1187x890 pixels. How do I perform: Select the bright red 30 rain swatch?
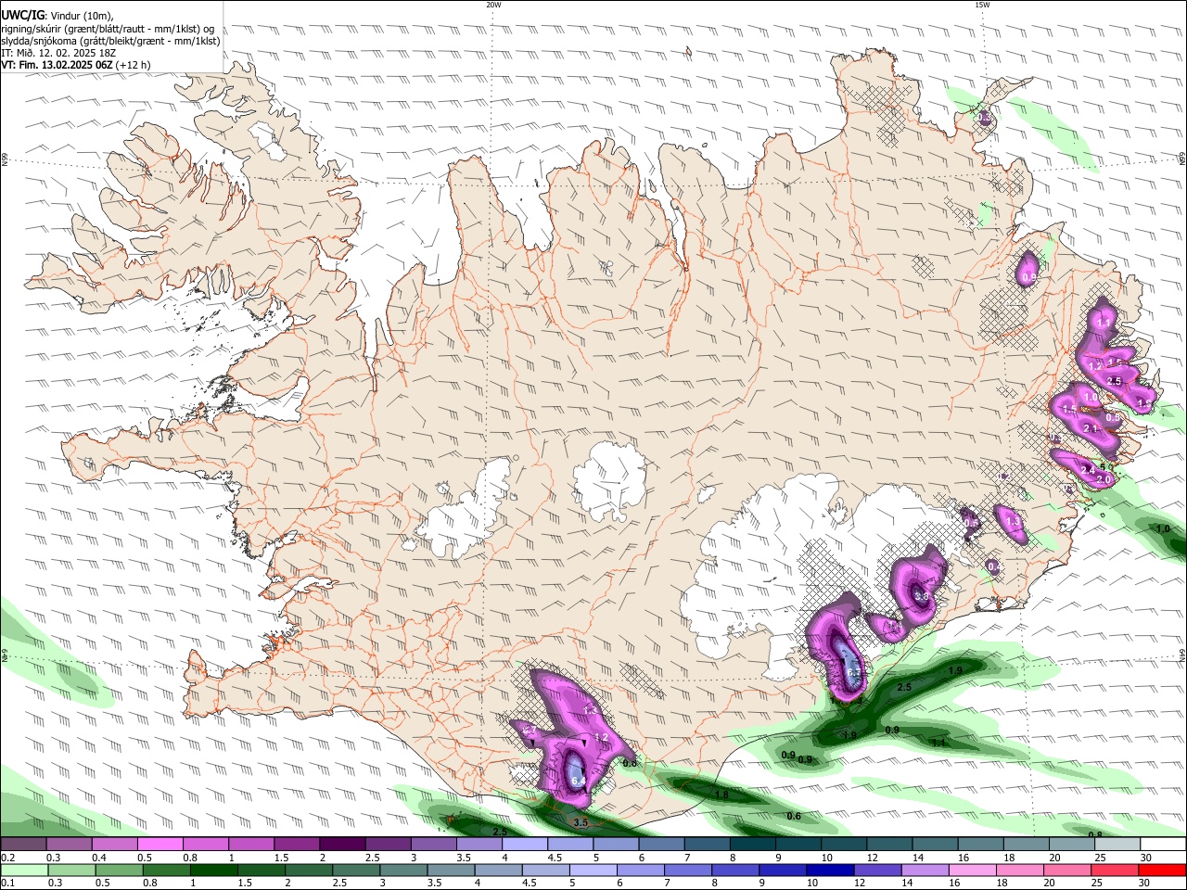[x=1162, y=871]
